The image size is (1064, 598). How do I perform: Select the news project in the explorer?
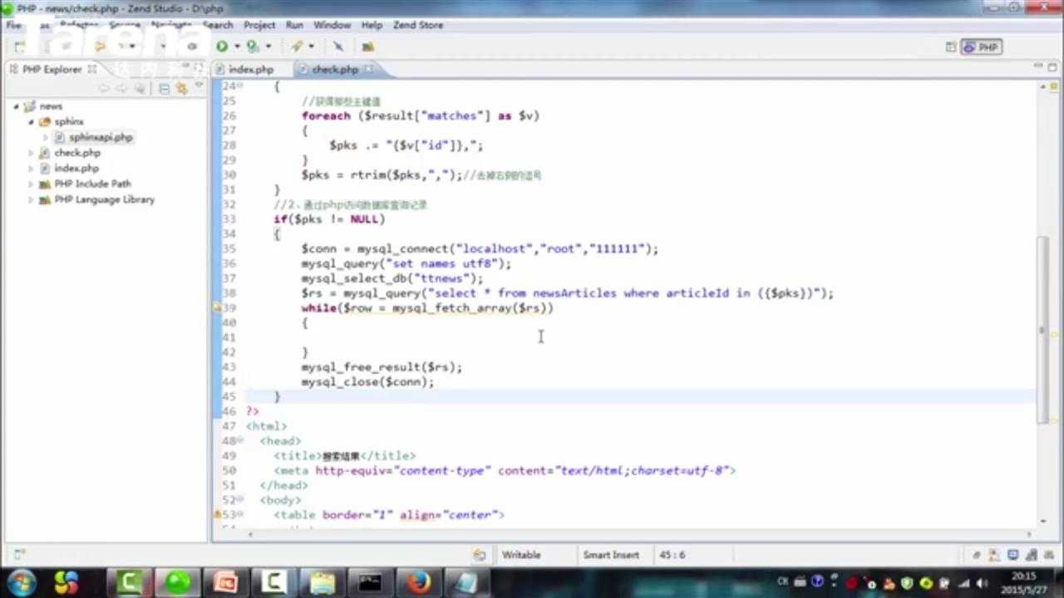coord(51,106)
